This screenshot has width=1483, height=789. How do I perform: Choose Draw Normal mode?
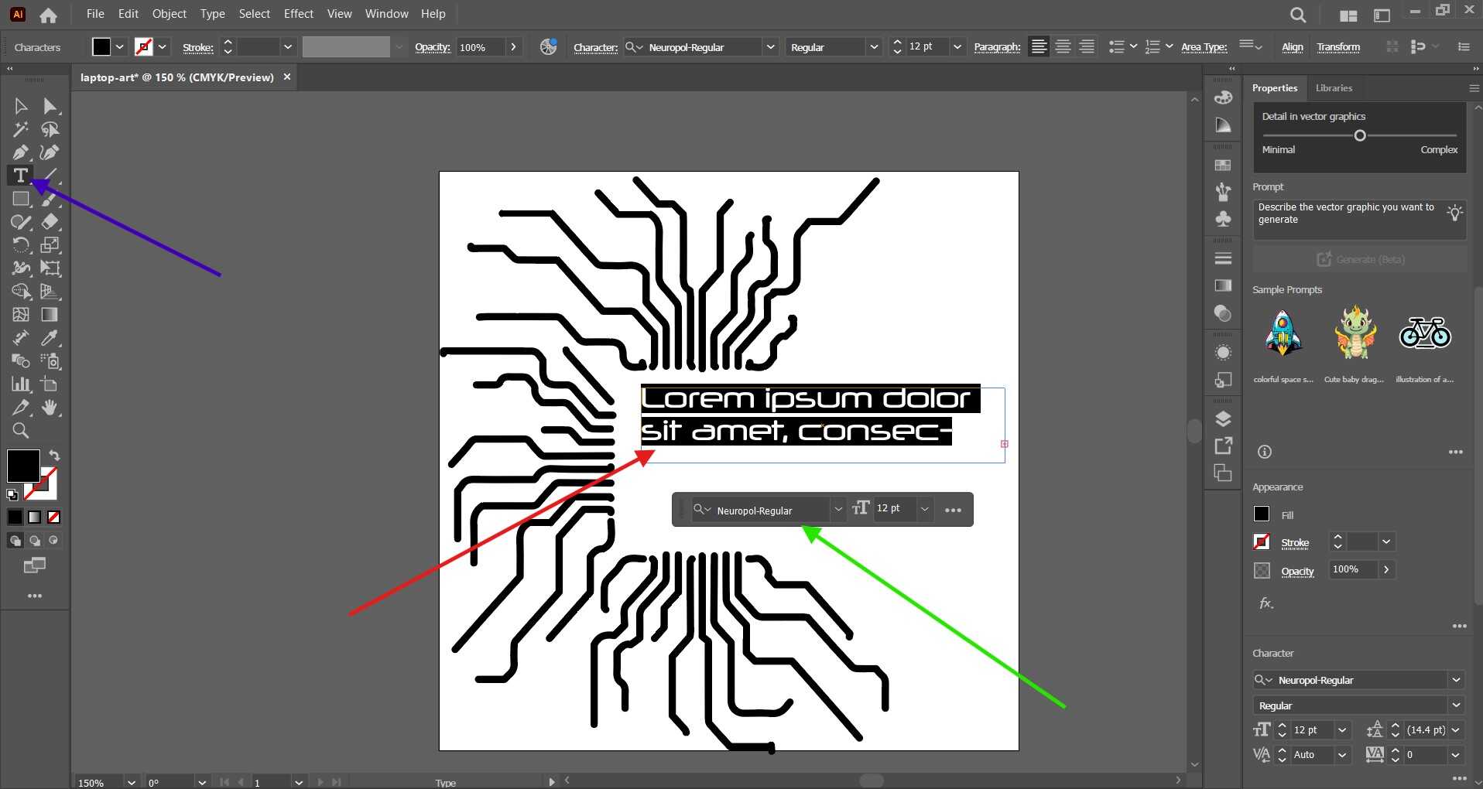coord(15,541)
